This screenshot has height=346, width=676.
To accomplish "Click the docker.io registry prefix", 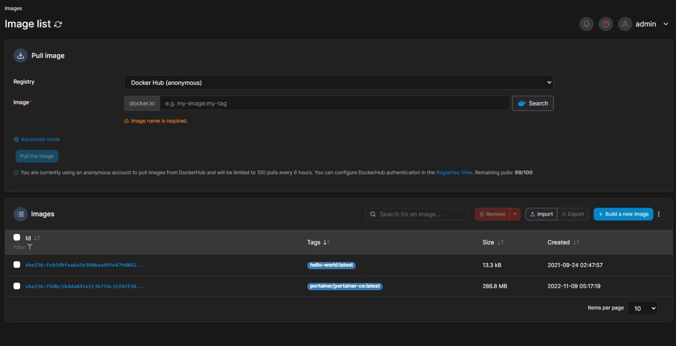I will click(x=142, y=103).
